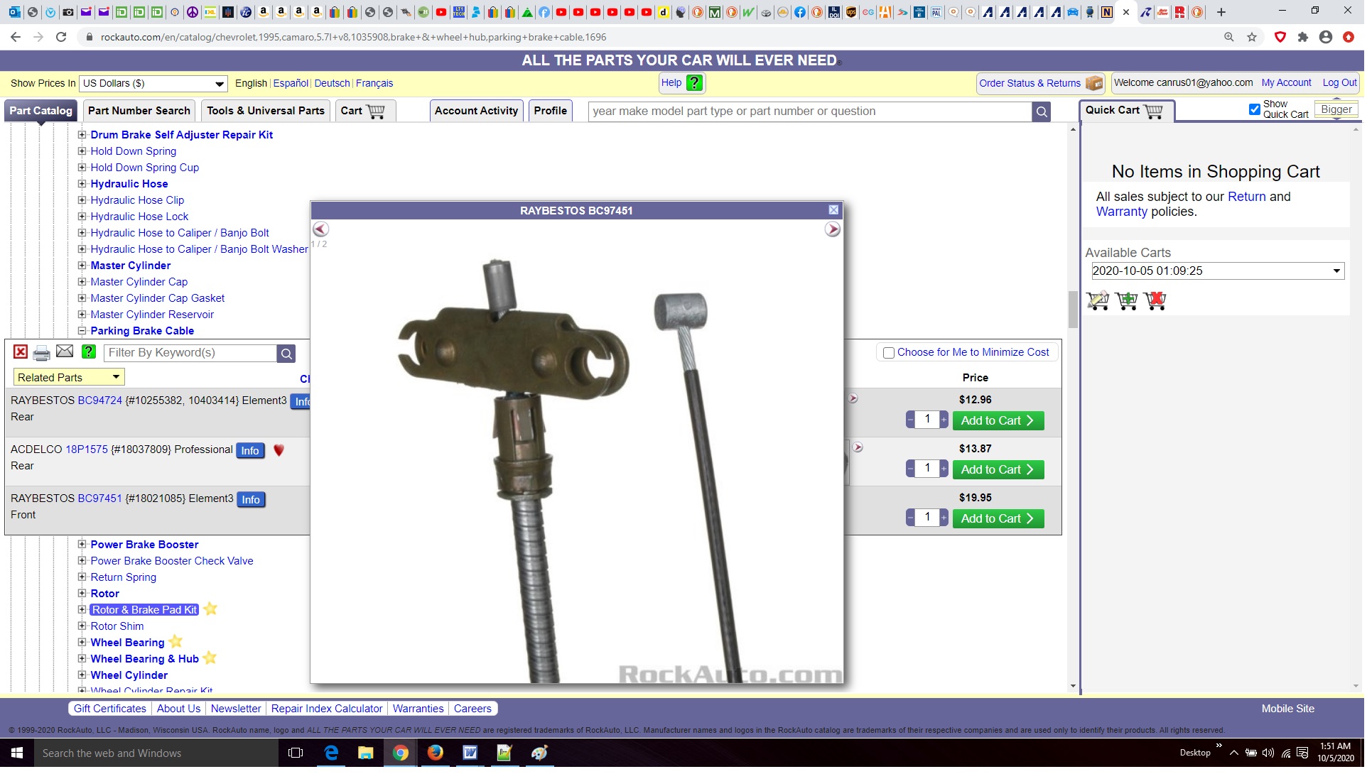The width and height of the screenshot is (1367, 774).
Task: Click the printer icon in parts list
Action: click(x=42, y=353)
